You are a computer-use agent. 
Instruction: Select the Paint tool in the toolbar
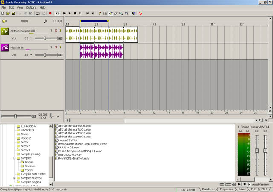[x=110, y=13]
